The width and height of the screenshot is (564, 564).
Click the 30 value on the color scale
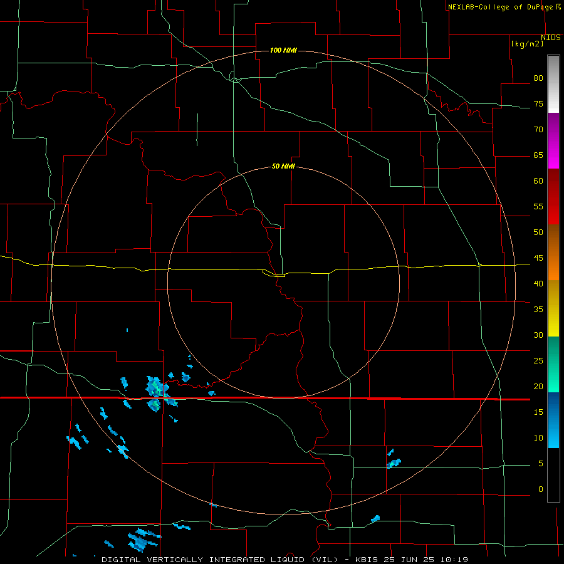tap(538, 335)
